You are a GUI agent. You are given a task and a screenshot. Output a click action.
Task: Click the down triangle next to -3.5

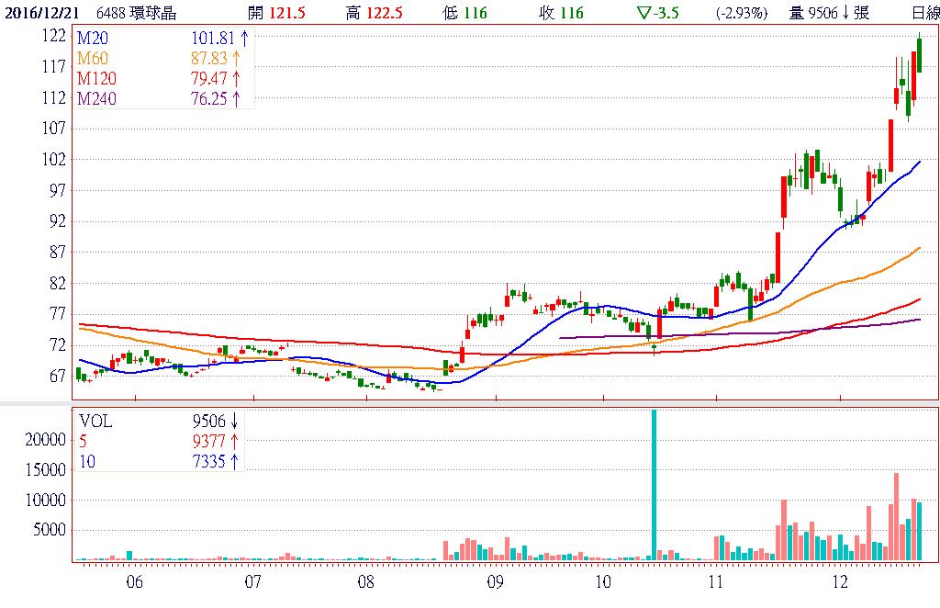coord(642,13)
